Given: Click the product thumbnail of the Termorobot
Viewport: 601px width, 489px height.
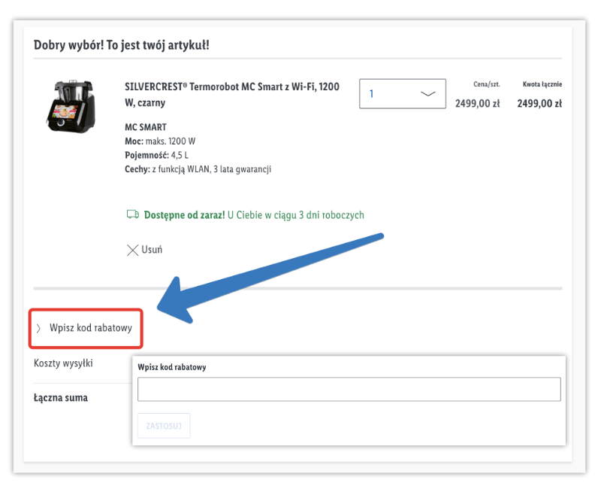Looking at the screenshot, I should 71,106.
